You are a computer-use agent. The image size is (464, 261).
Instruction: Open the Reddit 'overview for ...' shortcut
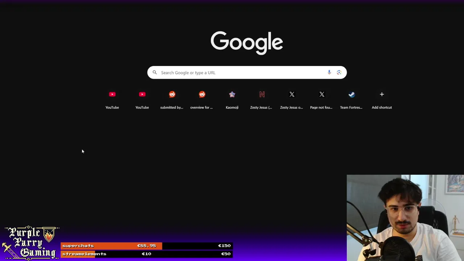[x=202, y=99]
